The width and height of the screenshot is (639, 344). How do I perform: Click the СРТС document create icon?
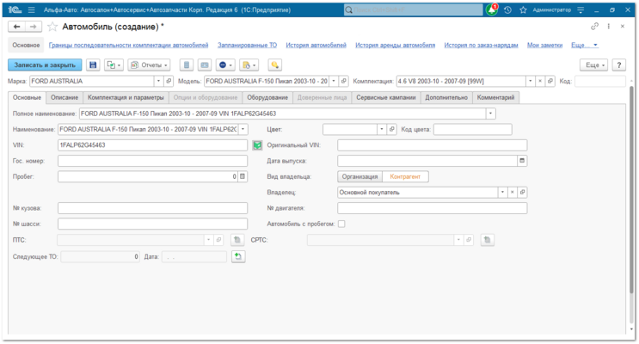coord(487,240)
